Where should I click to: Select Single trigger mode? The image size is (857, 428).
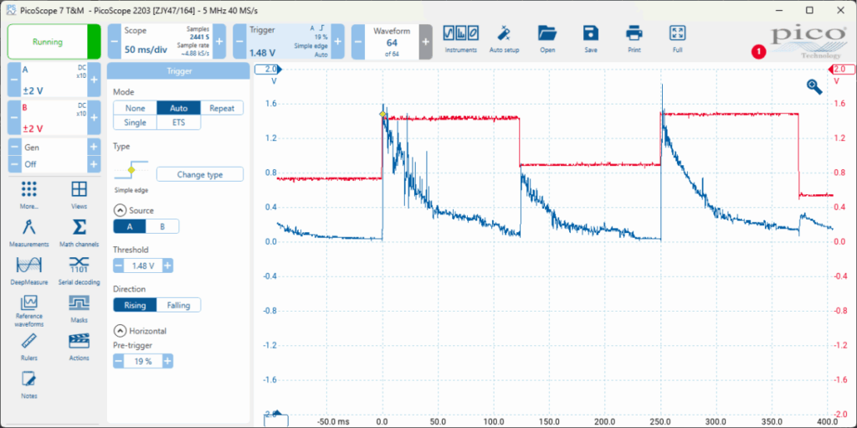(135, 122)
